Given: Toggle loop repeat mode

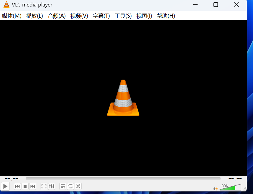Looking at the screenshot, I should click(x=70, y=186).
